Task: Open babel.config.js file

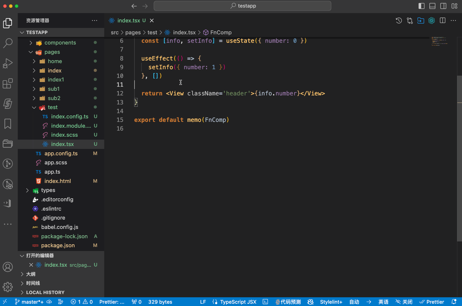Action: click(x=61, y=227)
